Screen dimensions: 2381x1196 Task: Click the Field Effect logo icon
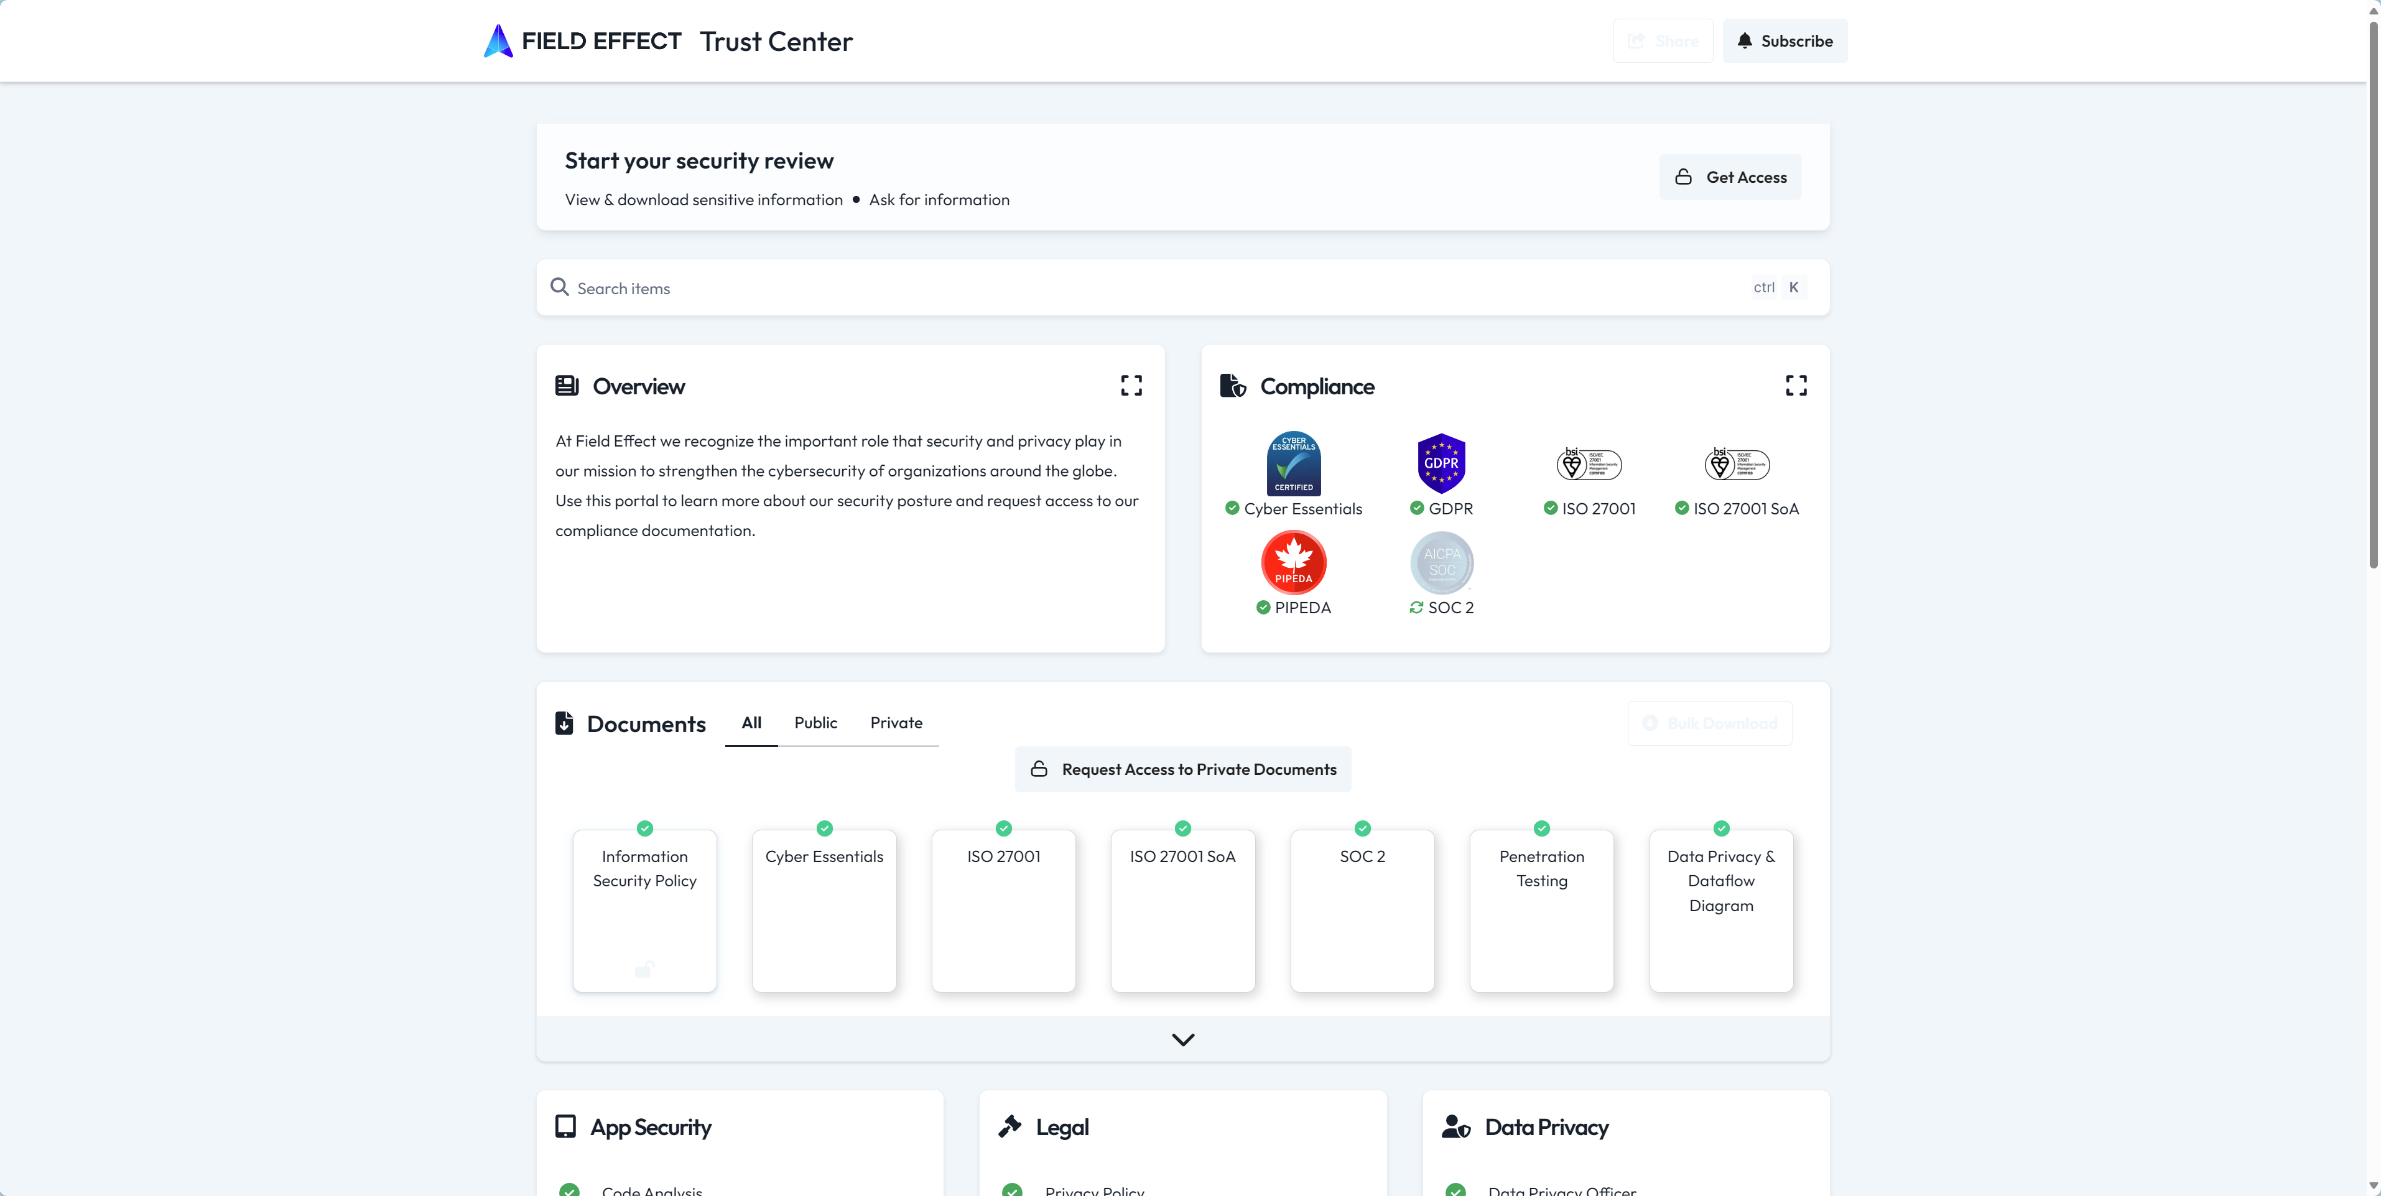pyautogui.click(x=497, y=40)
